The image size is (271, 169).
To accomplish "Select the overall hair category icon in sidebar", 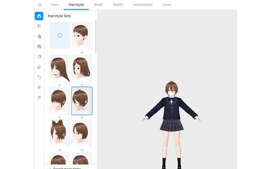I will (39, 46).
